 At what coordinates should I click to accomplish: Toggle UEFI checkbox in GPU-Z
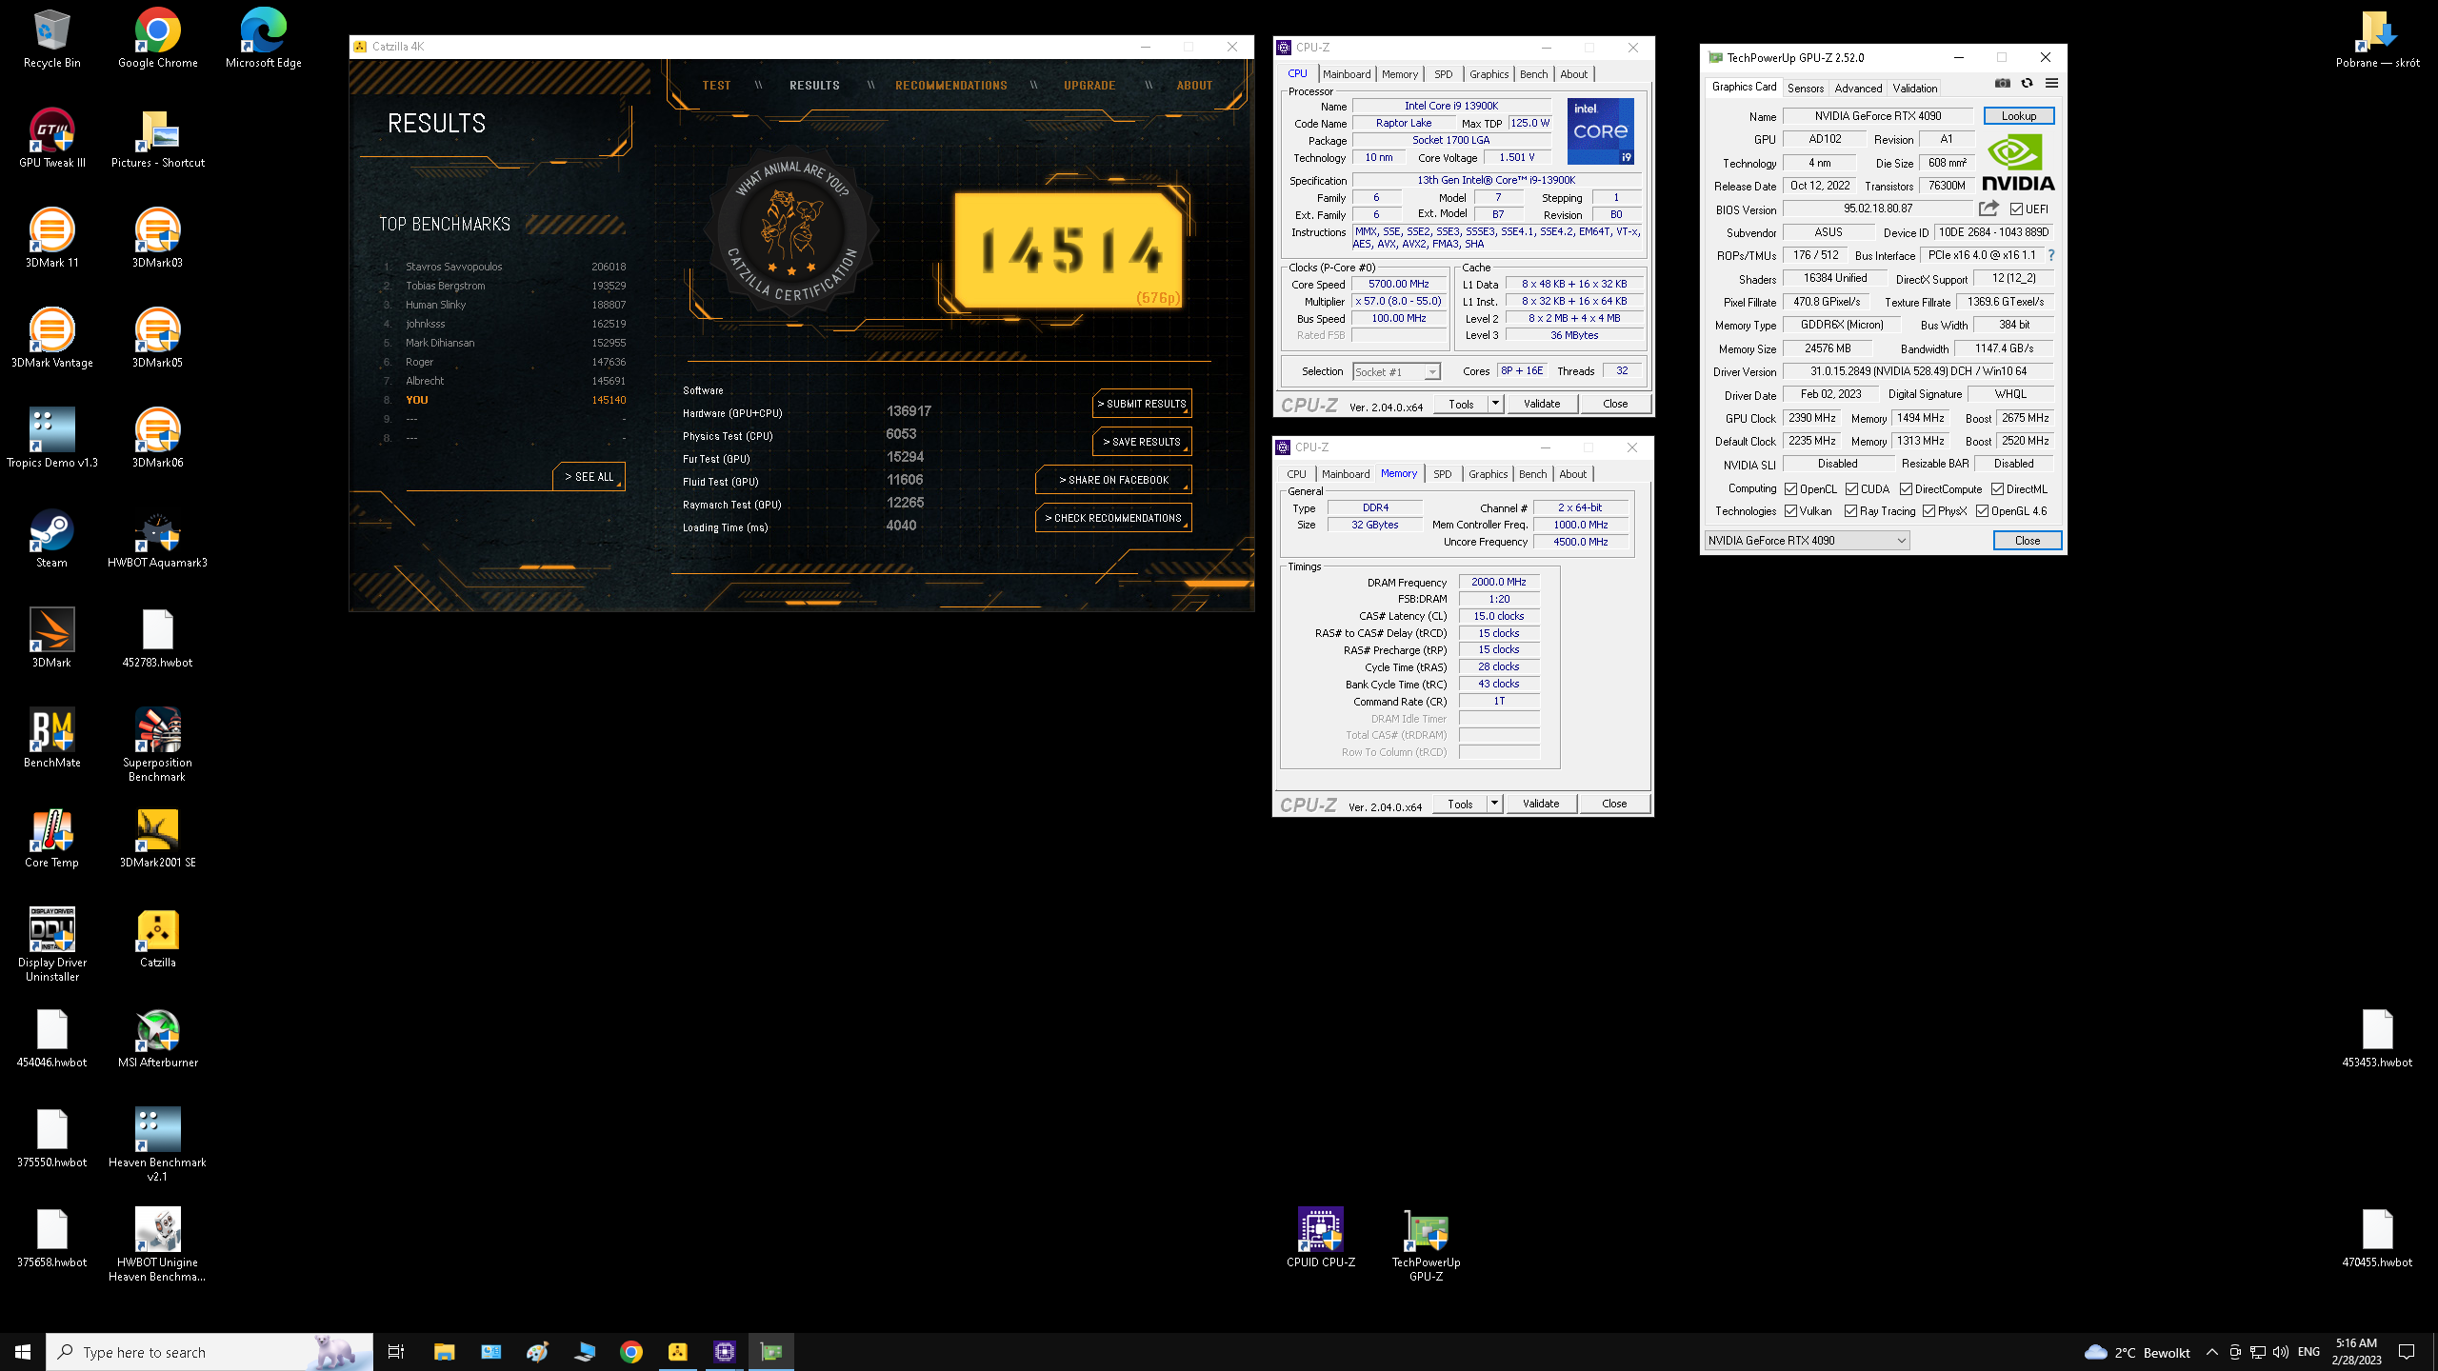[x=2016, y=209]
